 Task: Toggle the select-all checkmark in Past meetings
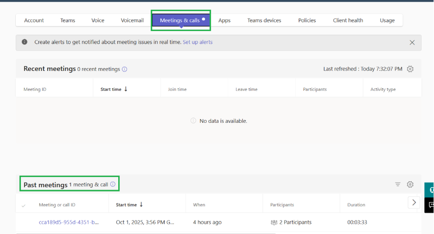(24, 206)
